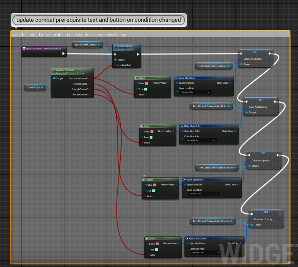The image size is (298, 267).
Task: Click the unconnected exec output pin on last SET node
Action: 280,214
